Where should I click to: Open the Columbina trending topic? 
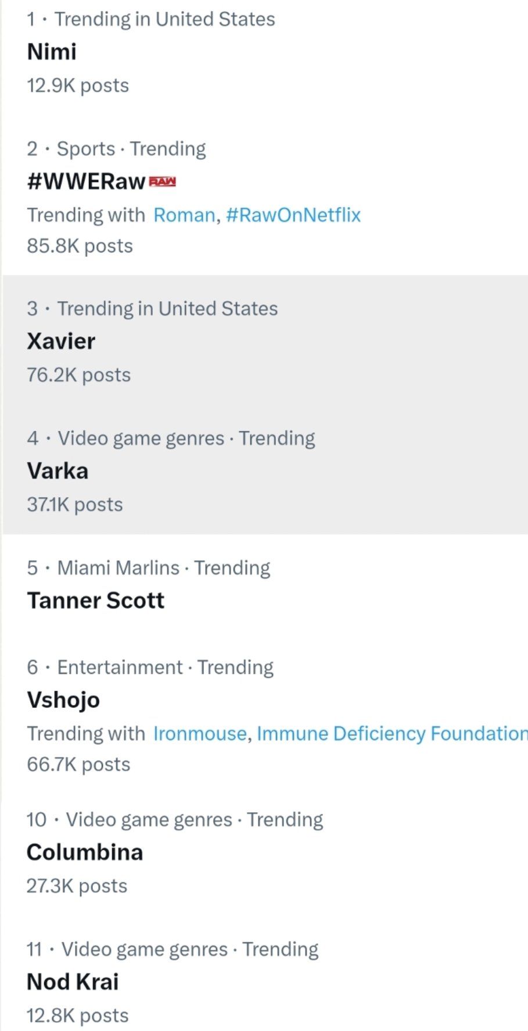tap(85, 852)
